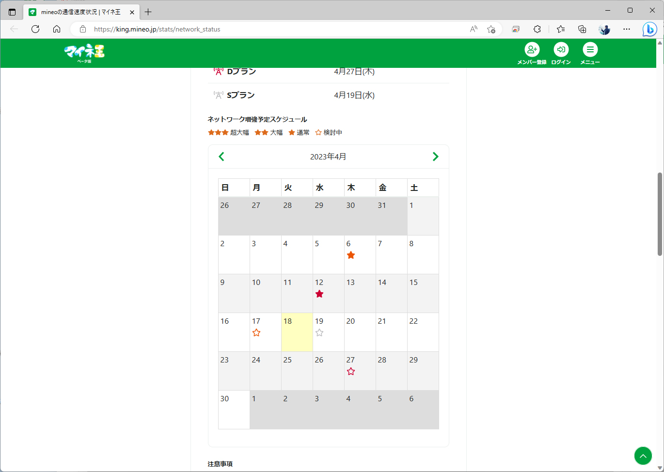Click calendar date 3

[254, 243]
